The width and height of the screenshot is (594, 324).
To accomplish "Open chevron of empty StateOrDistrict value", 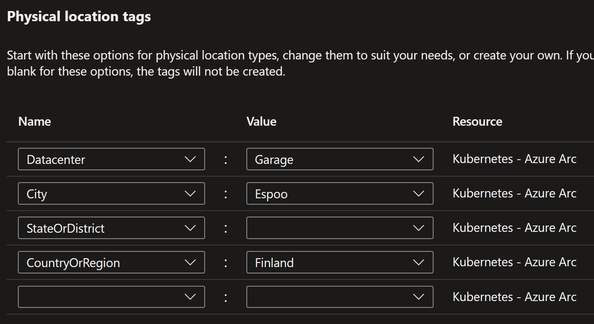I will pos(418,228).
